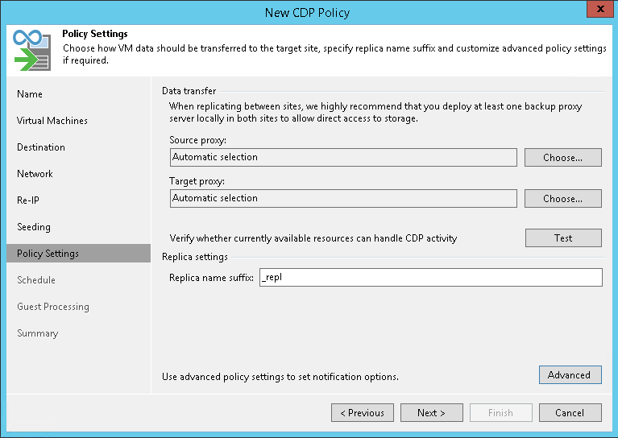Close the New CDP Policy dialog
Screen dimensions: 618x438
click(599, 12)
